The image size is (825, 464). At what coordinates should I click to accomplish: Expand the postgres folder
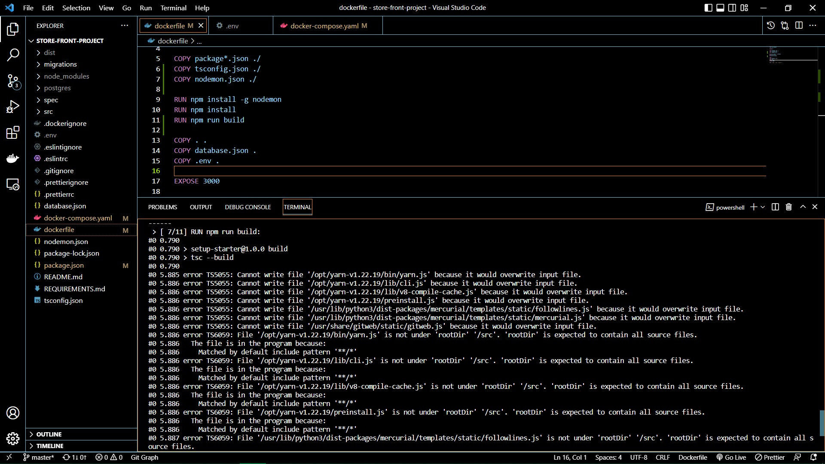click(57, 88)
